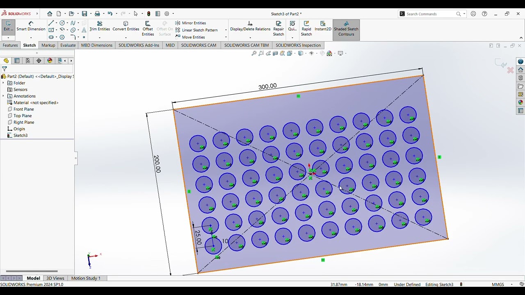The height and width of the screenshot is (295, 525).
Task: Open the Save dropdown arrow
Action: [91, 14]
